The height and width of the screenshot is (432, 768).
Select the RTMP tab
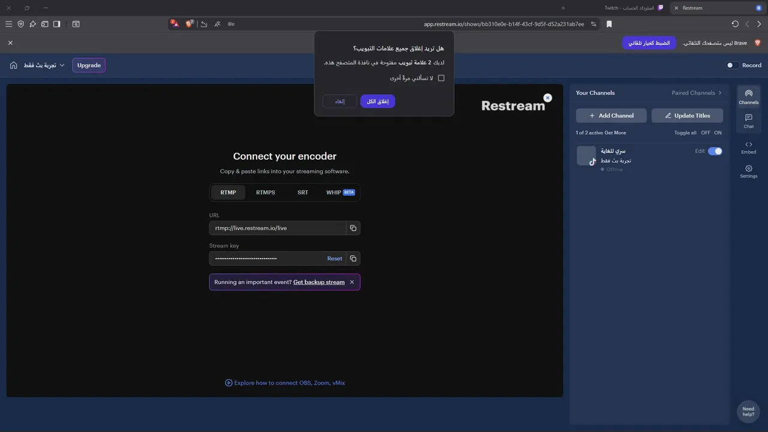[228, 193]
